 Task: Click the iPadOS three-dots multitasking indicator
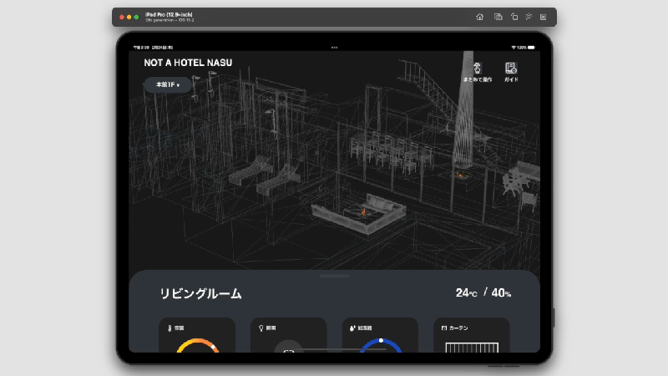tap(335, 48)
